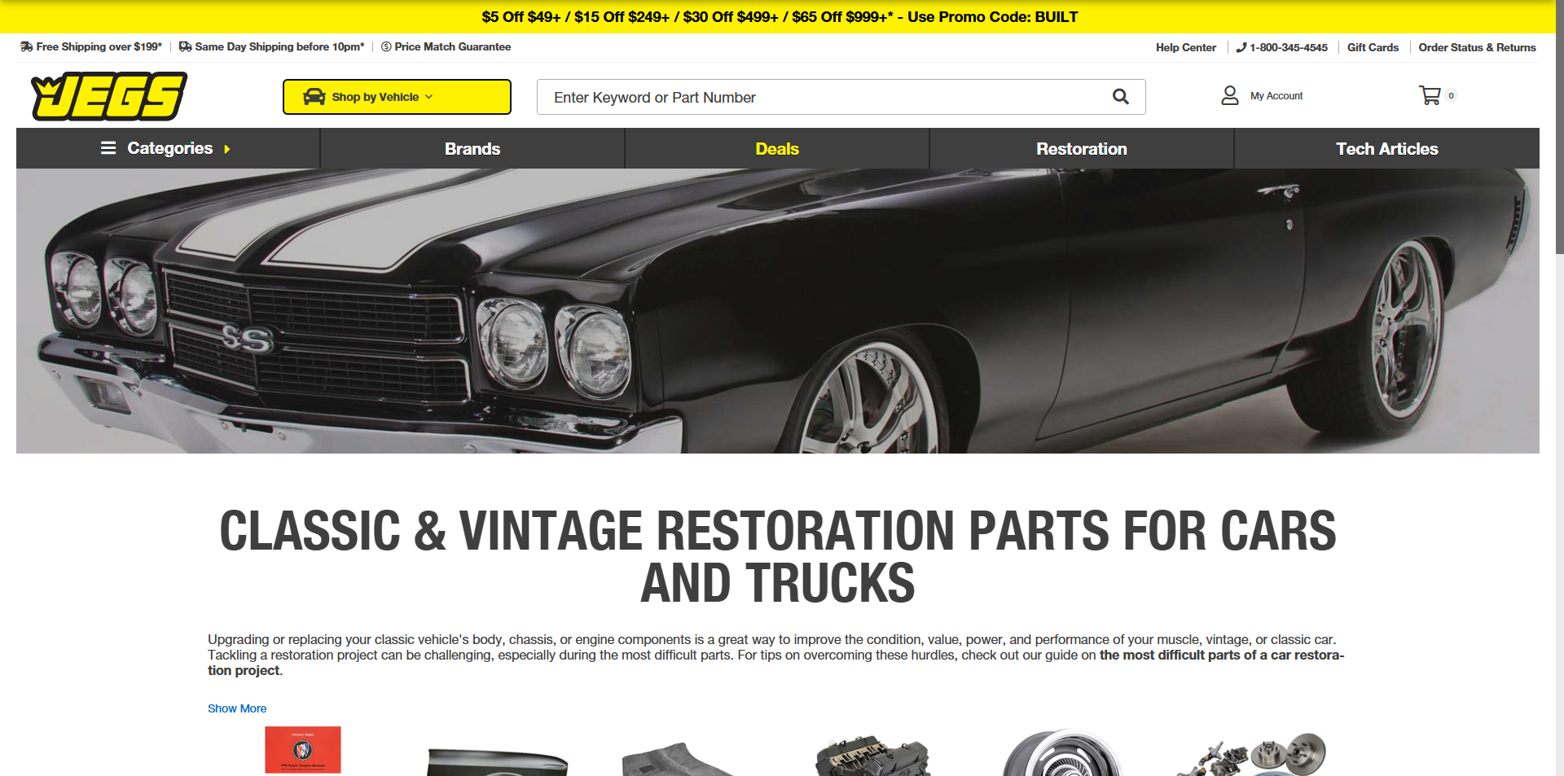Click the wheel rim product thumbnail
This screenshot has width=1564, height=776.
coord(1061,753)
